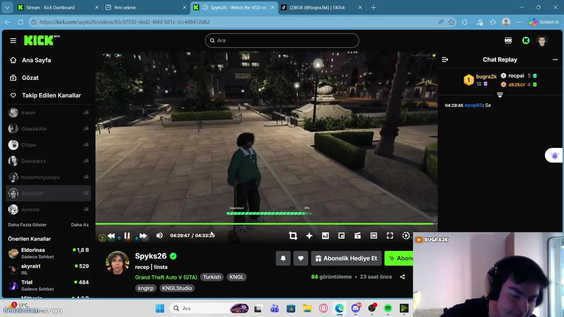Viewport: 564px width, 317px height.
Task: Click Spyks26 channel name
Action: (x=151, y=256)
